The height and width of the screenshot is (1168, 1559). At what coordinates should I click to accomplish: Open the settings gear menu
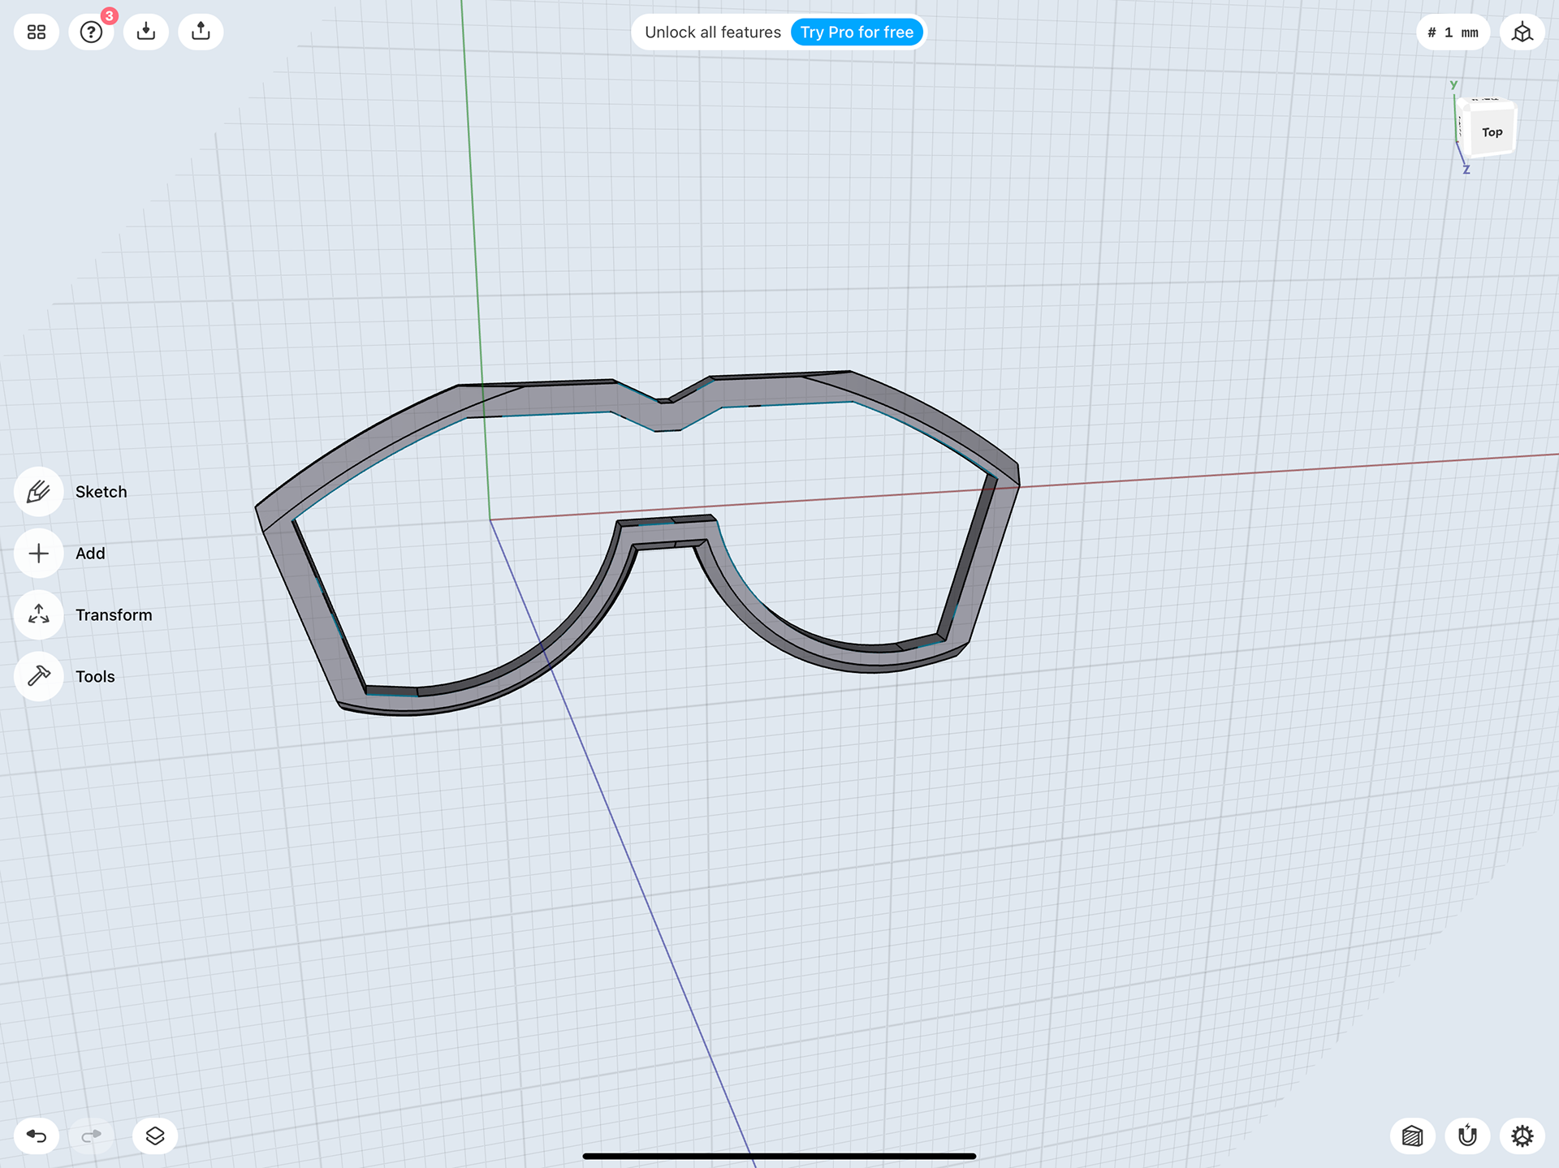[x=1522, y=1136]
